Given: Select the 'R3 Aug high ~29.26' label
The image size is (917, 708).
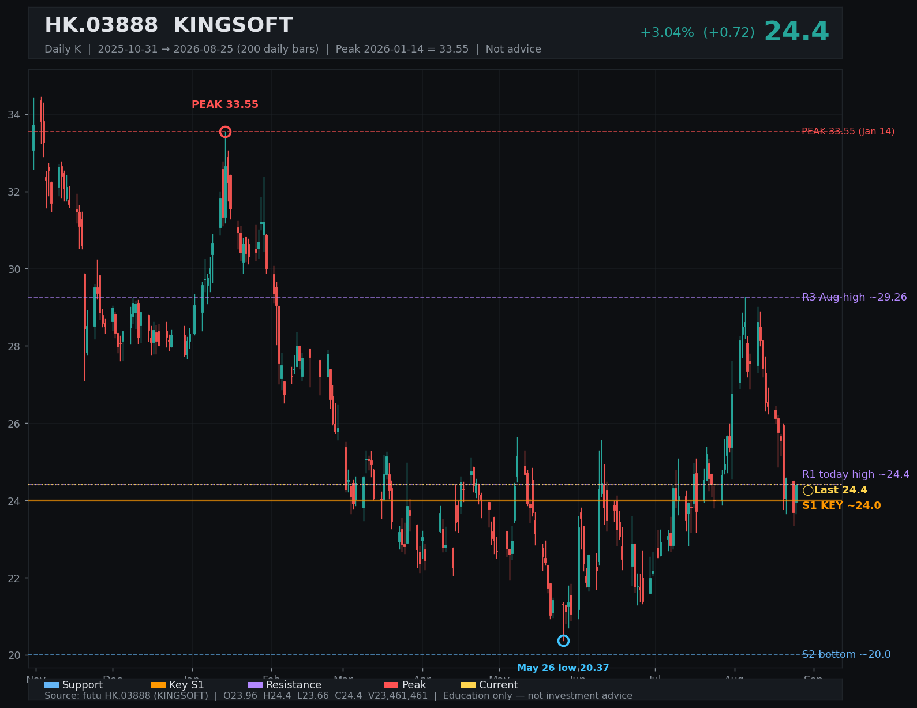Looking at the screenshot, I should [x=855, y=297].
